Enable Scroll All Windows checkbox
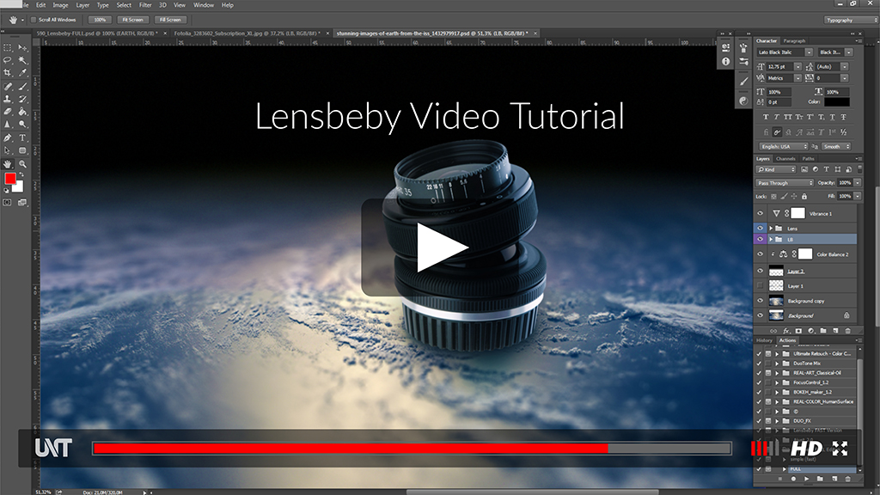 (x=34, y=20)
